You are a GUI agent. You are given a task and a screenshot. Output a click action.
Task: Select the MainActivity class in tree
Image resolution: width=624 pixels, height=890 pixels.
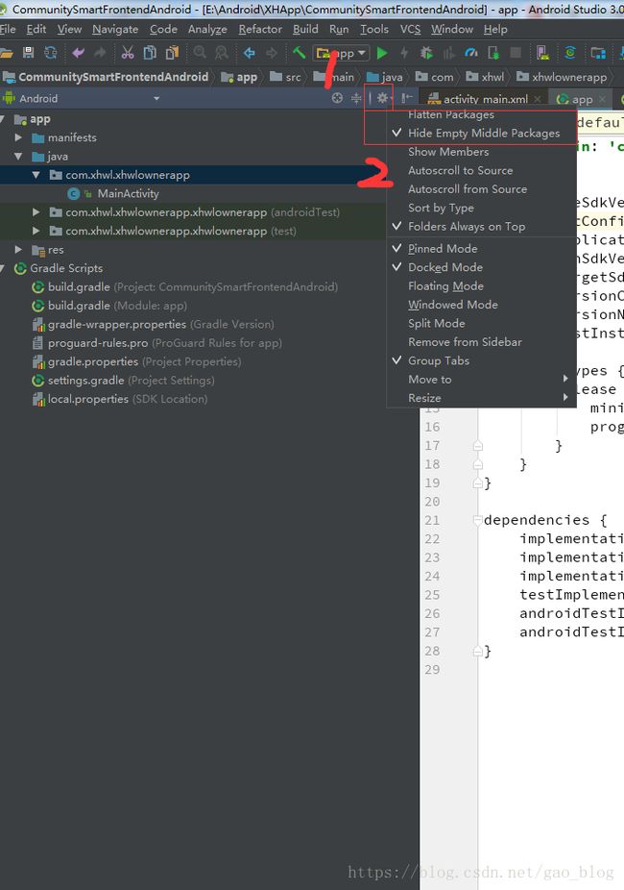point(128,194)
